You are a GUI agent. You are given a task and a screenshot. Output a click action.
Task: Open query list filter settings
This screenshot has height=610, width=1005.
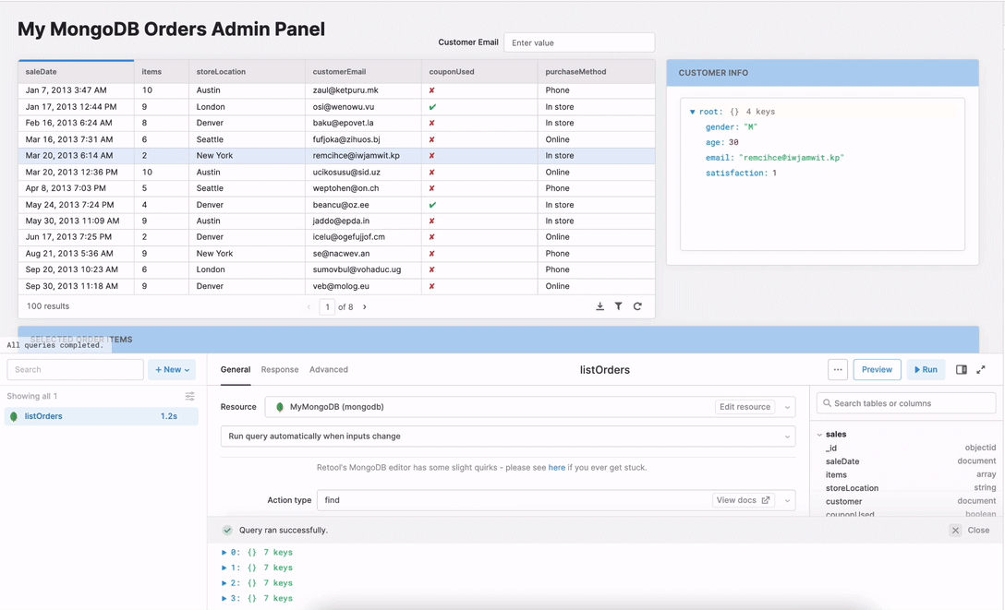click(189, 396)
